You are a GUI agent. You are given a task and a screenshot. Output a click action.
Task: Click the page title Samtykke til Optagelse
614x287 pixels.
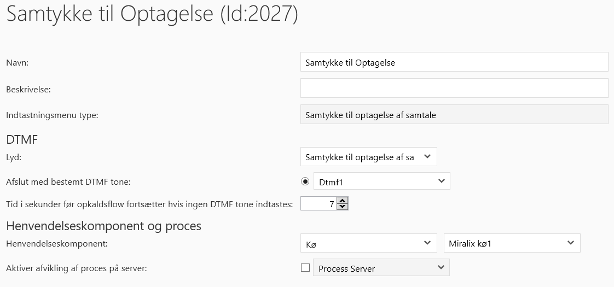[152, 15]
